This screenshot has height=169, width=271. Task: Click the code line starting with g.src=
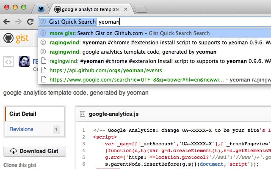188,158
